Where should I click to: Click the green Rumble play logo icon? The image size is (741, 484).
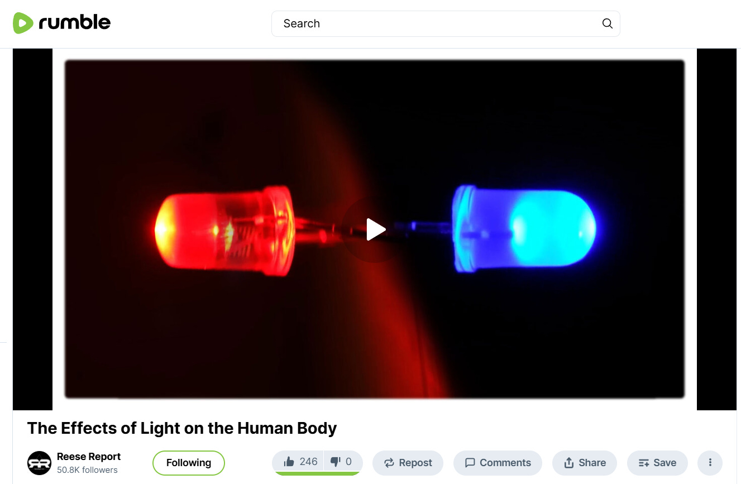point(23,23)
